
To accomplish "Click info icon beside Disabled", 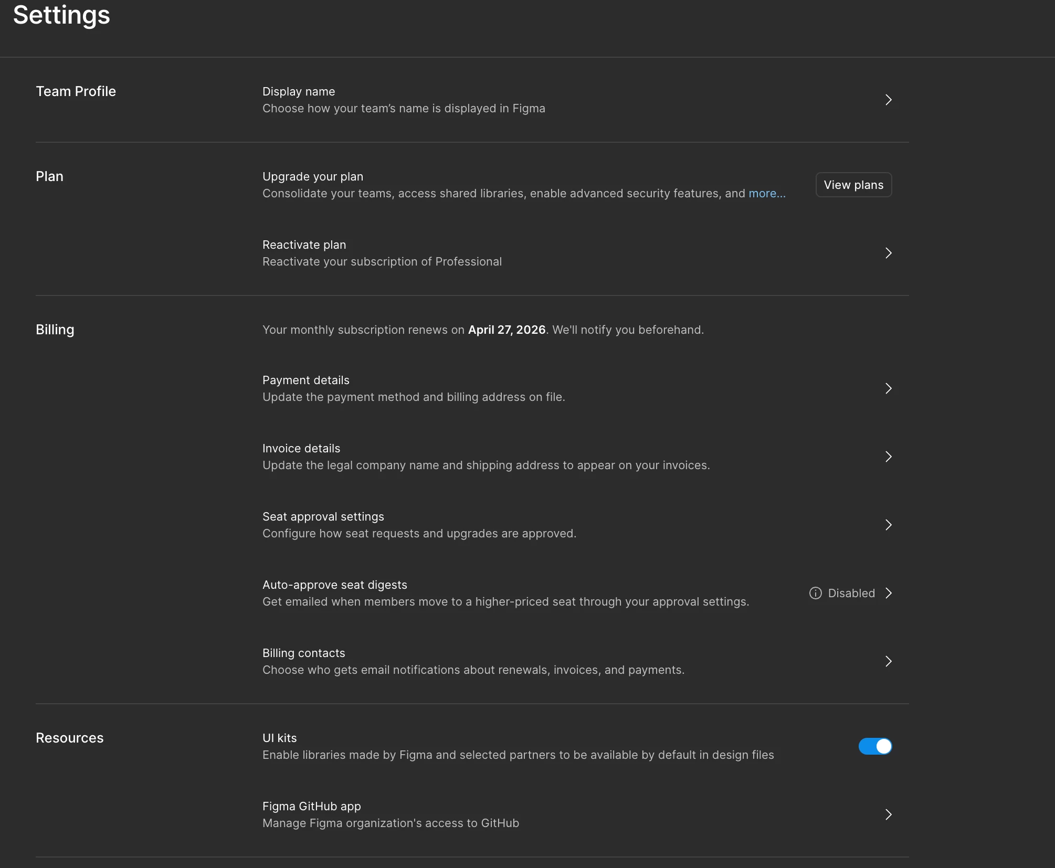I will point(815,593).
